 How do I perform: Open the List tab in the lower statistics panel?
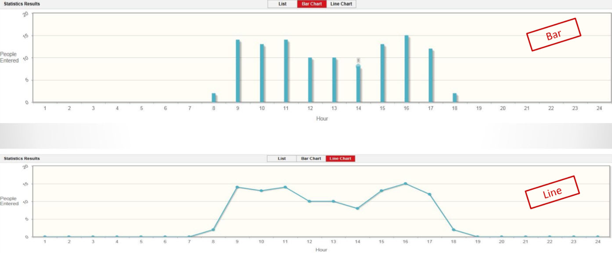pyautogui.click(x=282, y=159)
